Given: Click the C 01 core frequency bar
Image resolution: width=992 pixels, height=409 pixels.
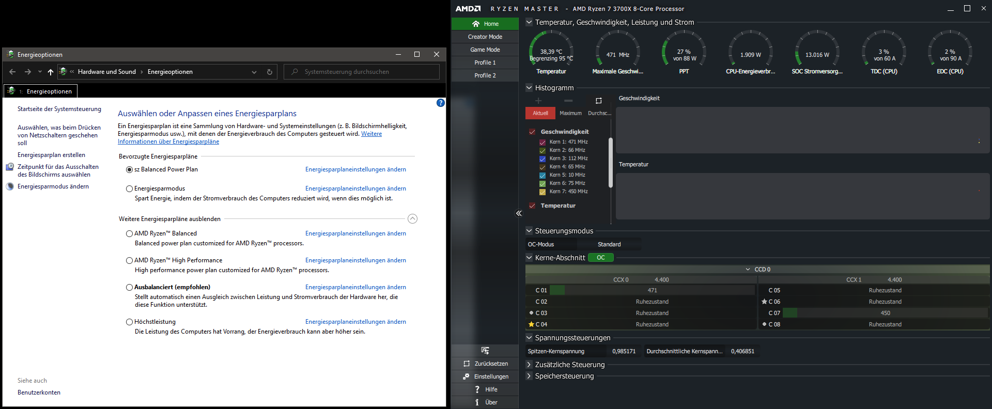Looking at the screenshot, I should (652, 290).
